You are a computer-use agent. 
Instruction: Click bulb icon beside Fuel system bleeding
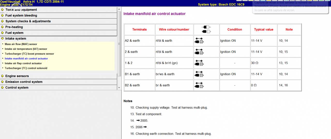(x=3, y=16)
